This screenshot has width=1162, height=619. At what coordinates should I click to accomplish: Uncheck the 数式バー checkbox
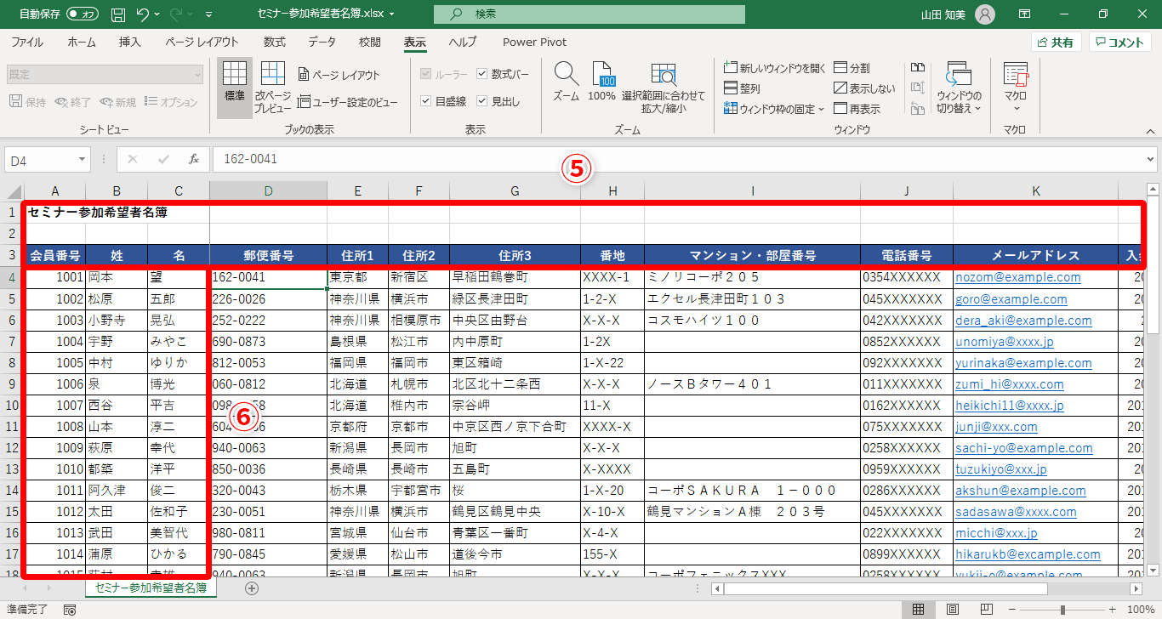pos(482,75)
